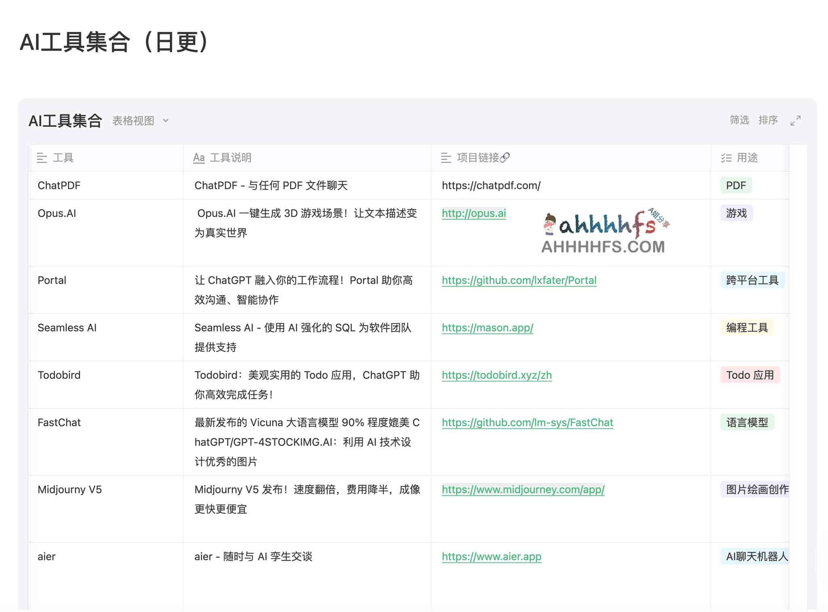Click the Aa icon in 工具说明 column header
The width and height of the screenshot is (828, 612).
[x=199, y=158]
